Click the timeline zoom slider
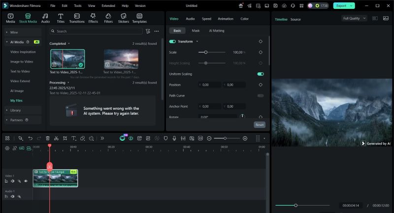The width and height of the screenshot is (394, 213). tap(227, 138)
